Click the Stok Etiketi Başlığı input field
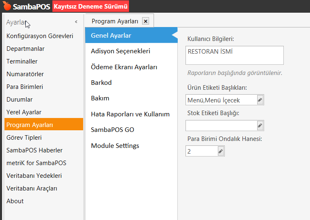The width and height of the screenshot is (310, 220). click(x=221, y=125)
